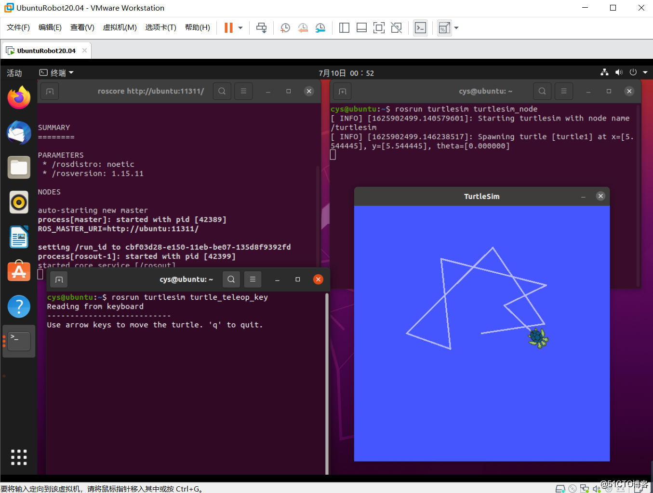Open the 编辑(E) menu

pyautogui.click(x=50, y=27)
